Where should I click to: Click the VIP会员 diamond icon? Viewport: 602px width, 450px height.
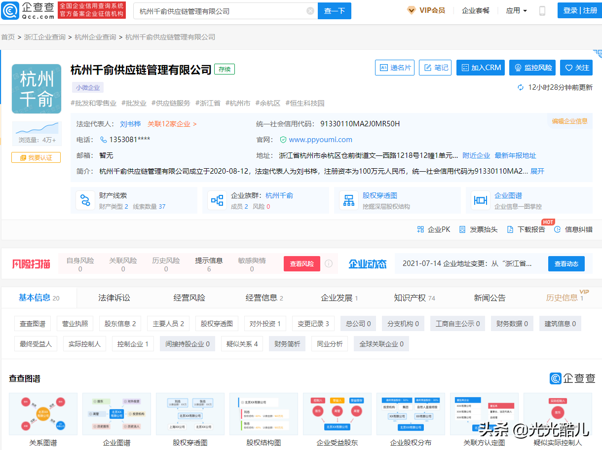click(411, 10)
